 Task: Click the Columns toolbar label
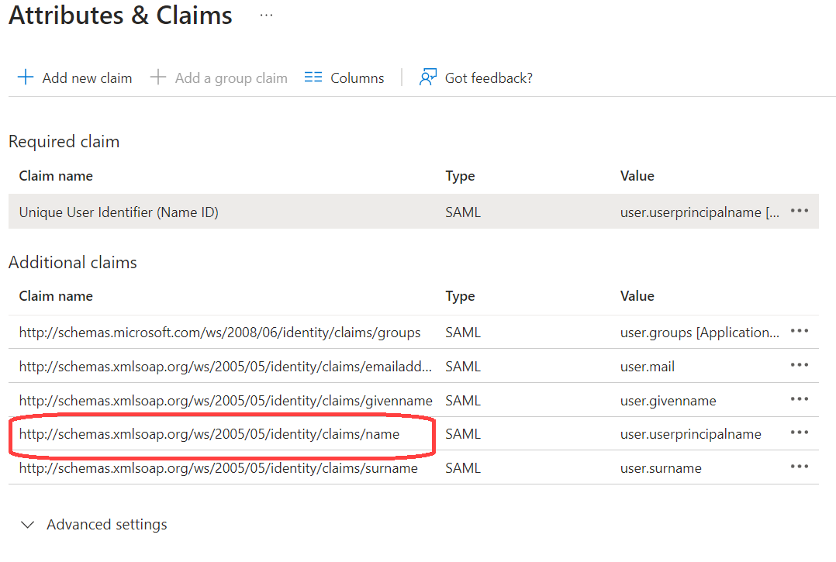pos(357,78)
